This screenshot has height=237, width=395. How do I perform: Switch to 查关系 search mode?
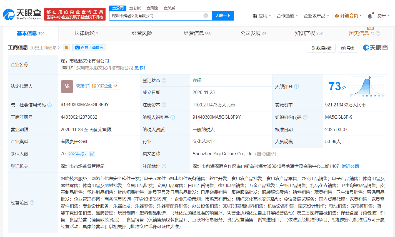pyautogui.click(x=170, y=8)
